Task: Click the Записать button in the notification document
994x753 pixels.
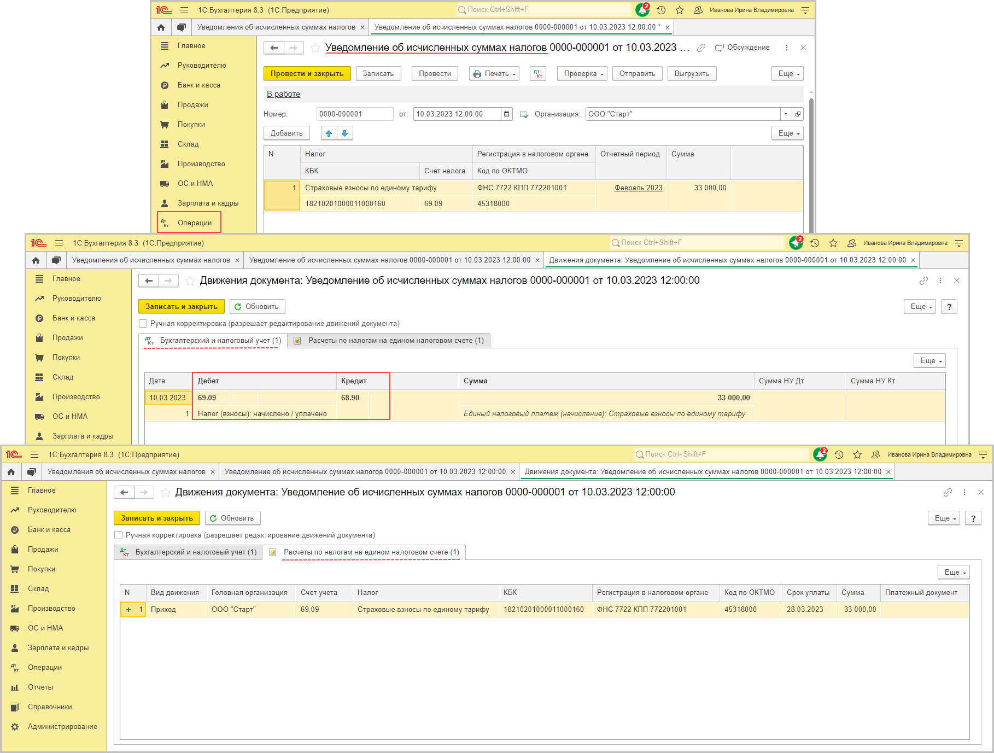Action: coord(378,74)
